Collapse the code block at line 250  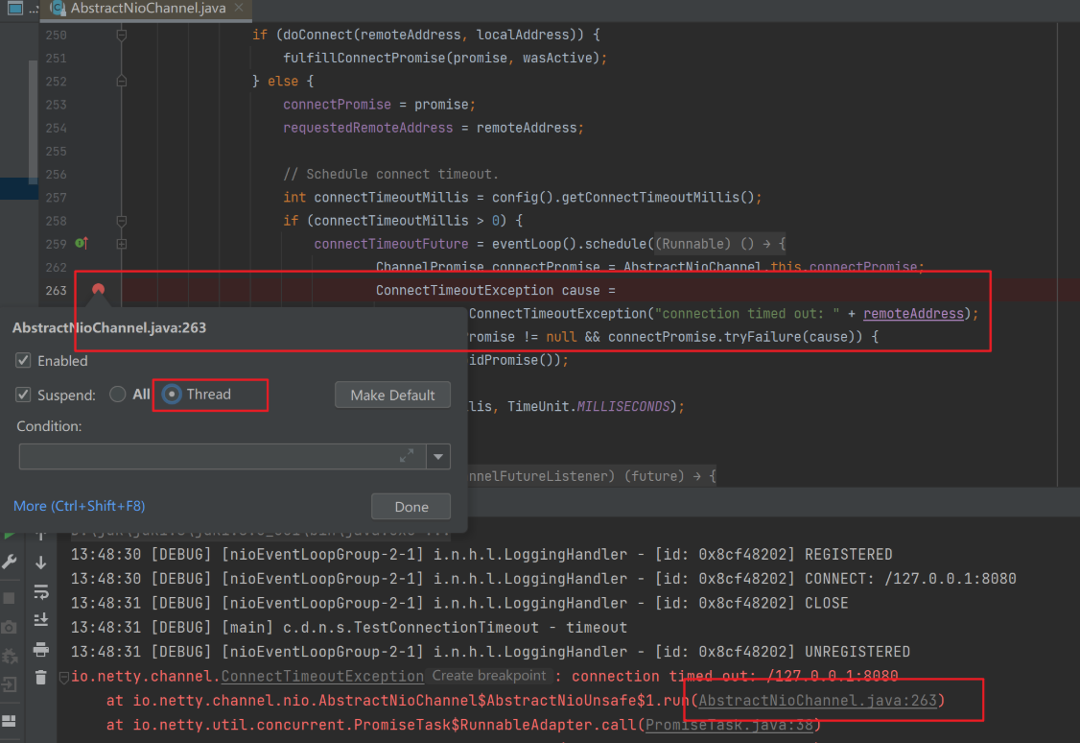122,35
